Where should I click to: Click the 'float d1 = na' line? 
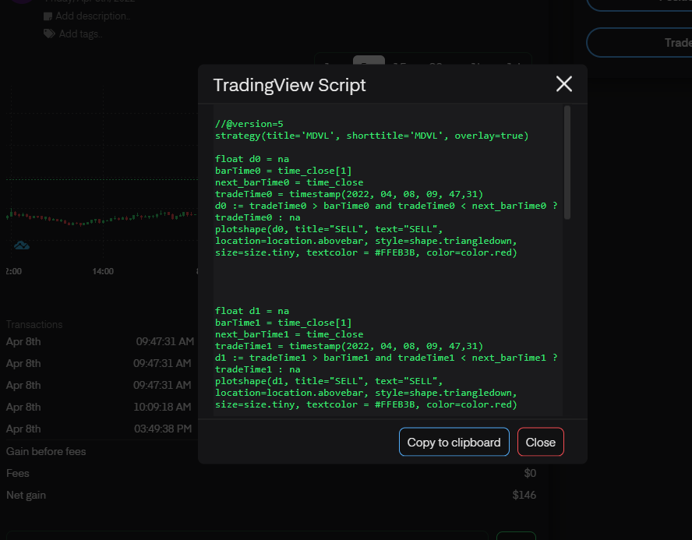(x=252, y=311)
